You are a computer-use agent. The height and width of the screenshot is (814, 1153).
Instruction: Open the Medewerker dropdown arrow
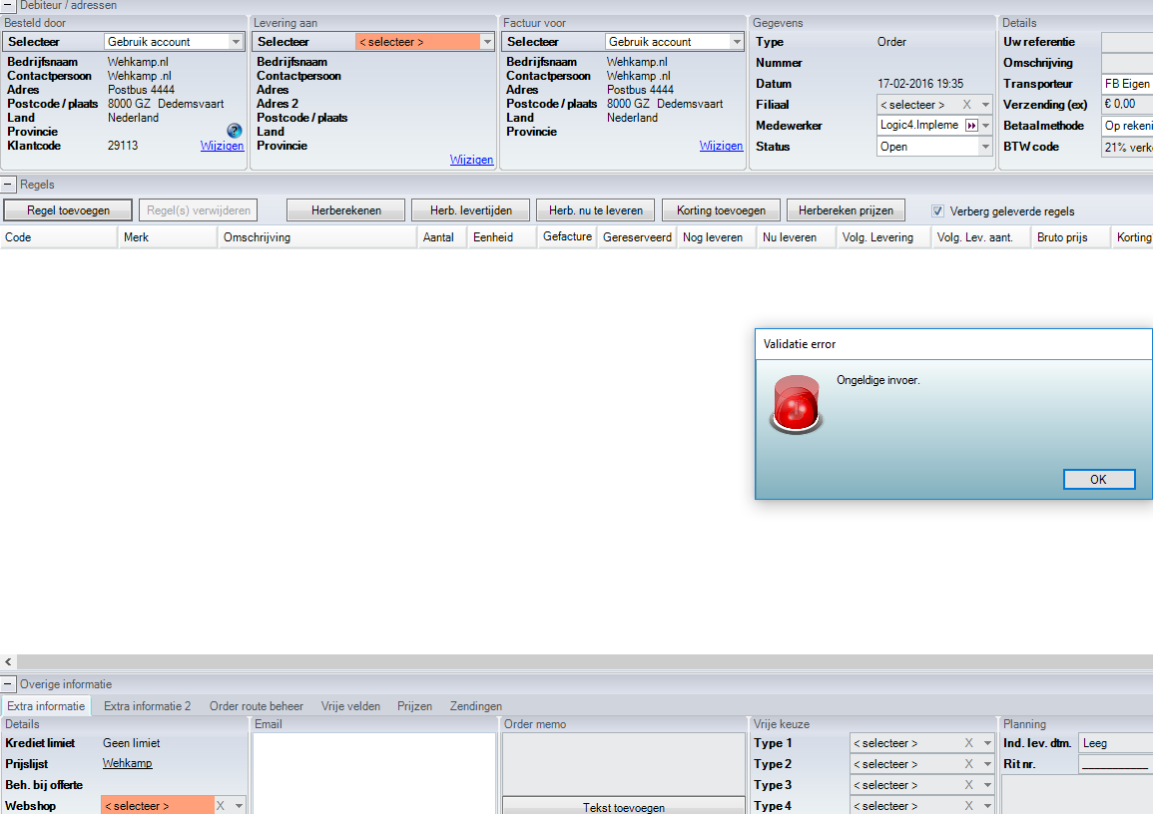pos(985,126)
